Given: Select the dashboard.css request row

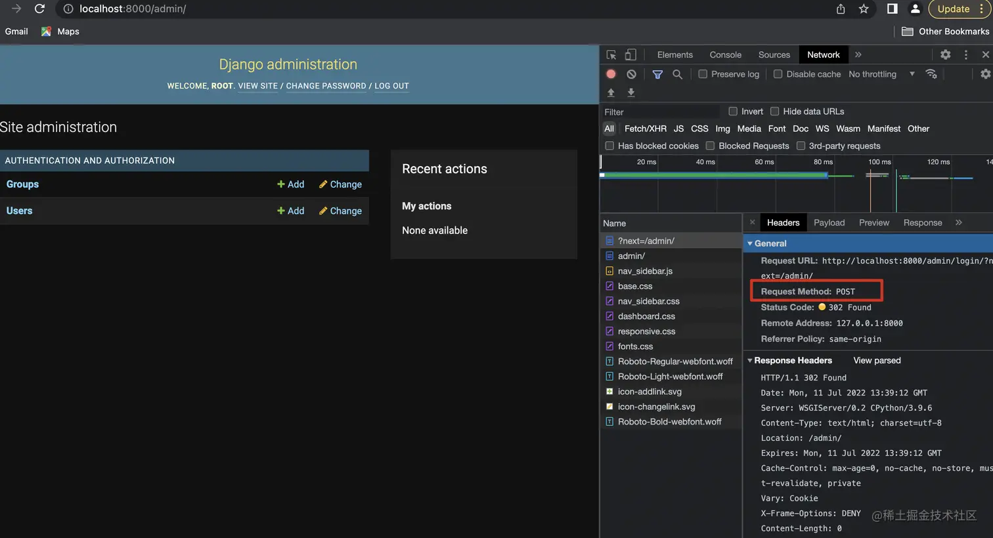Looking at the screenshot, I should click(671, 316).
